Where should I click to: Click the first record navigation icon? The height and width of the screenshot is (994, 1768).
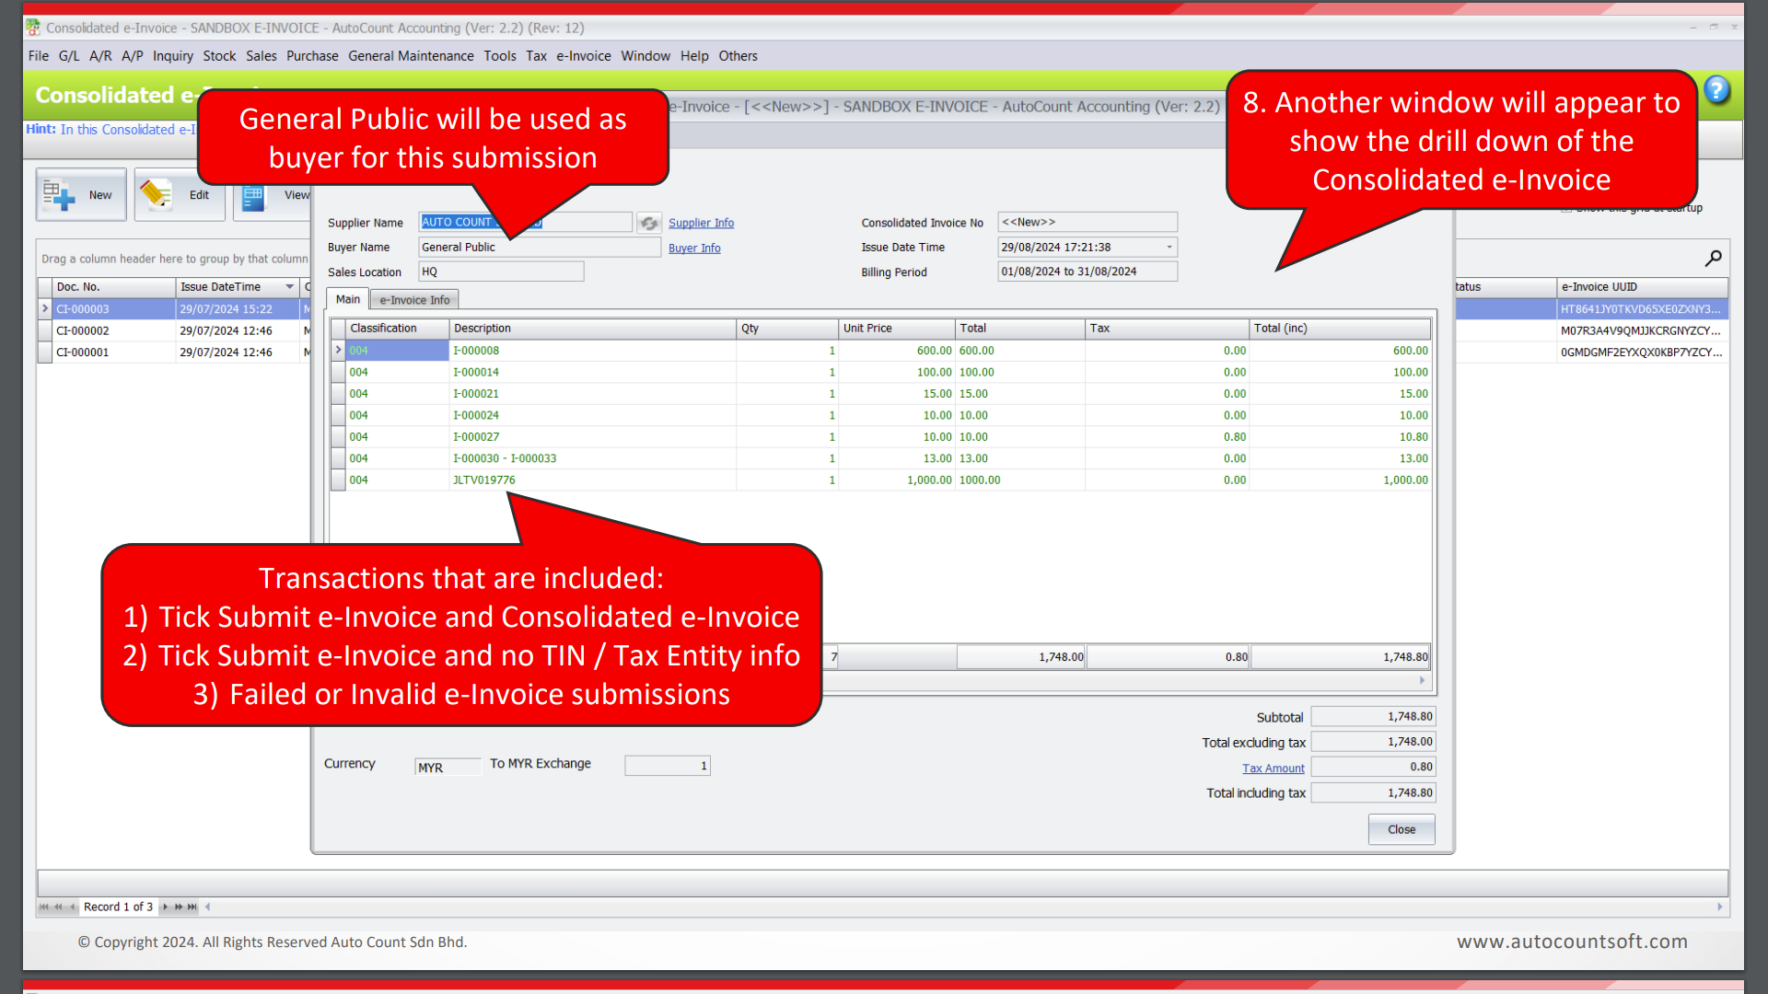(44, 907)
